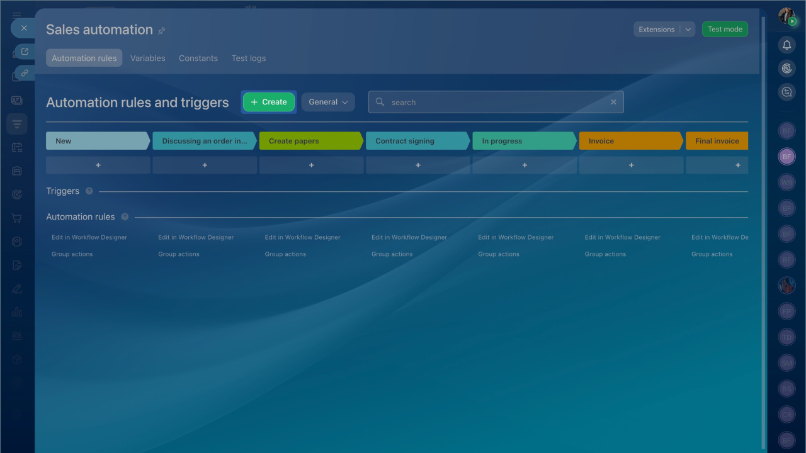Toggle Test mode

click(x=725, y=30)
